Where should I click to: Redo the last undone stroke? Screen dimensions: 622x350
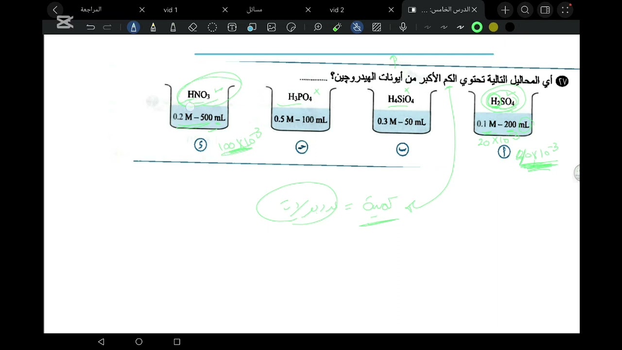pyautogui.click(x=107, y=27)
